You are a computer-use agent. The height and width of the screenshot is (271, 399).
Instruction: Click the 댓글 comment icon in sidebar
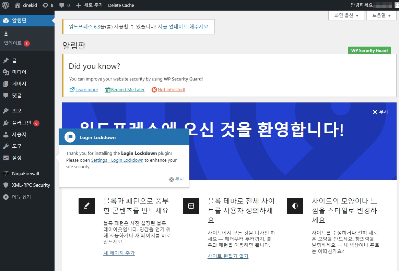6,95
